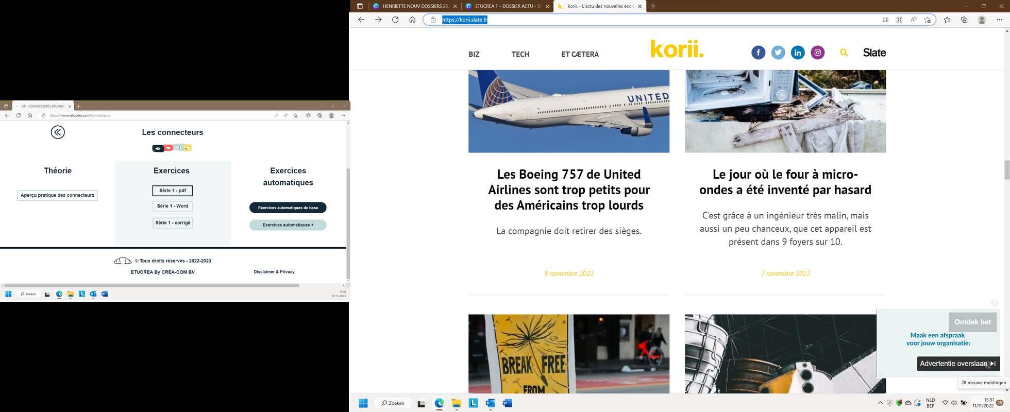Open File Explorer from right taskbar

tap(456, 403)
